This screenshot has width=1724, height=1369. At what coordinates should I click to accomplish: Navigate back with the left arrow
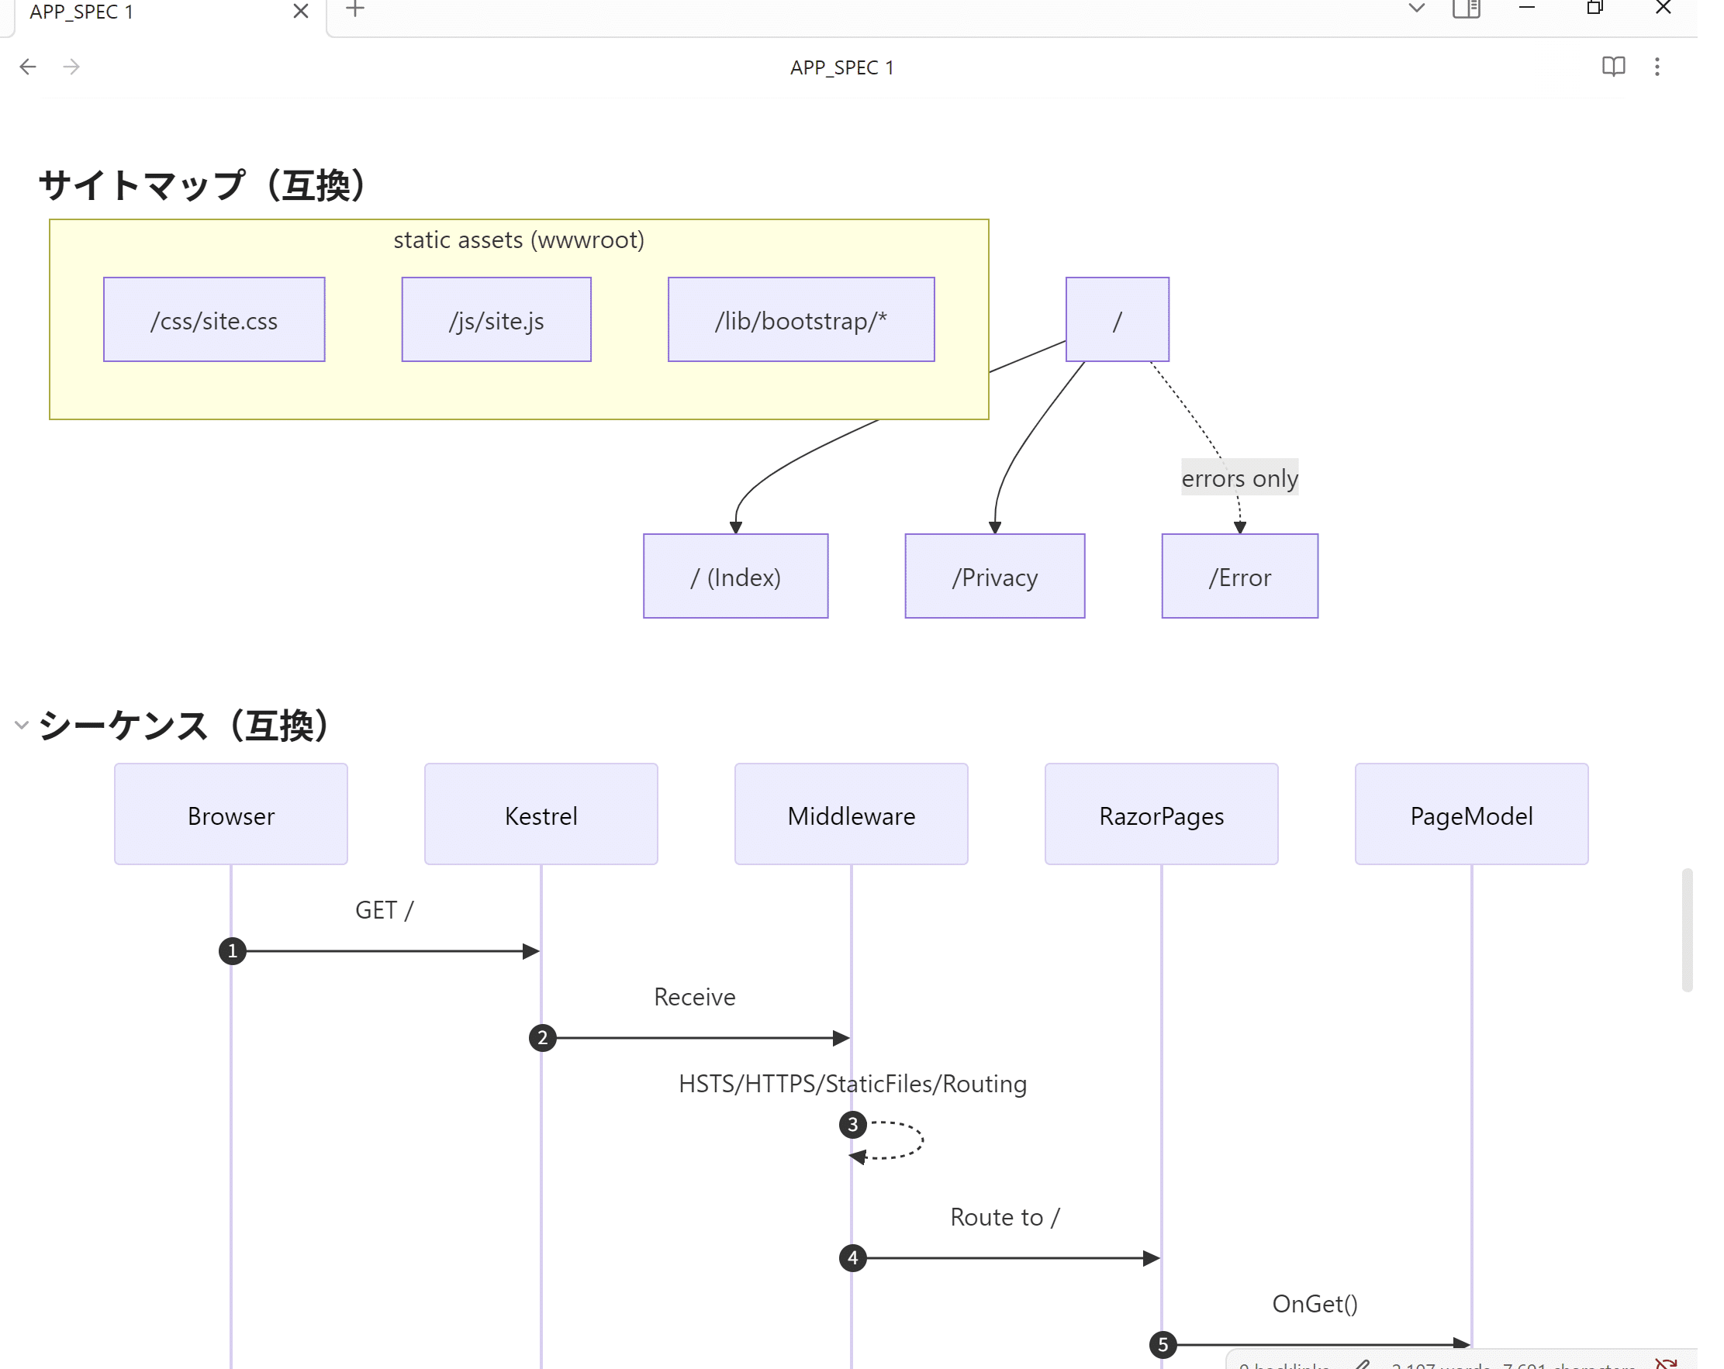[28, 67]
